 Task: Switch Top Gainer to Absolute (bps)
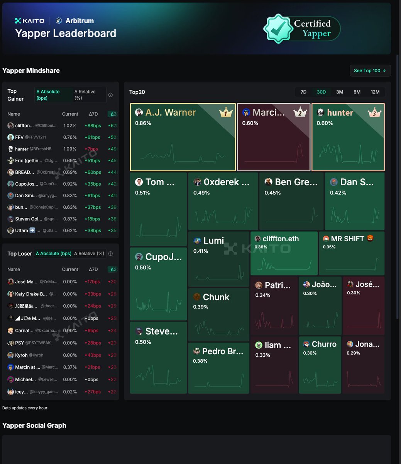(x=54, y=95)
